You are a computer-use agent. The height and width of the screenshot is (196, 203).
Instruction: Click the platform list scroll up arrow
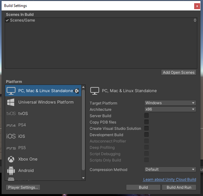83,87
